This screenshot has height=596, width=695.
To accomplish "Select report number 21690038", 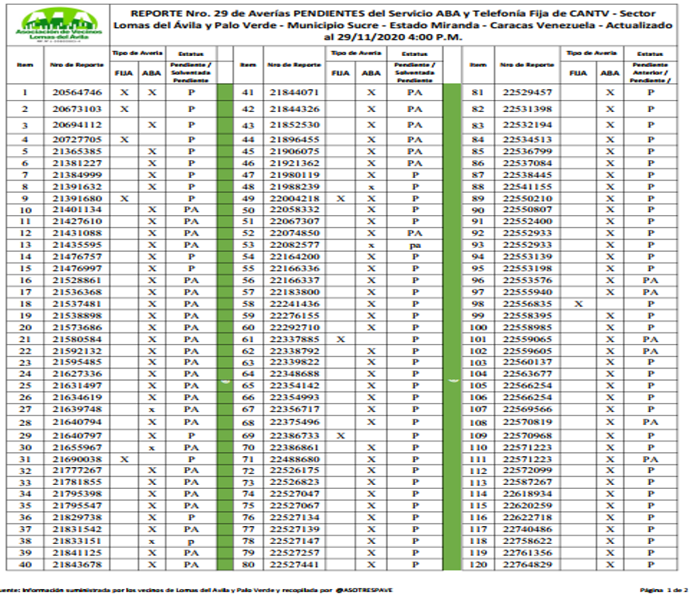I will 77,459.
